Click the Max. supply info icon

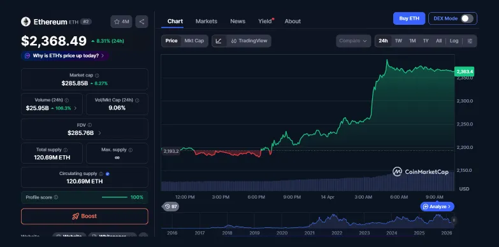tap(131, 150)
